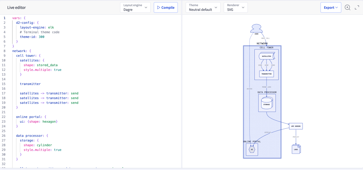Click the 'layout-engine: elk' code line
The height and width of the screenshot is (170, 363).
pyautogui.click(x=37, y=27)
